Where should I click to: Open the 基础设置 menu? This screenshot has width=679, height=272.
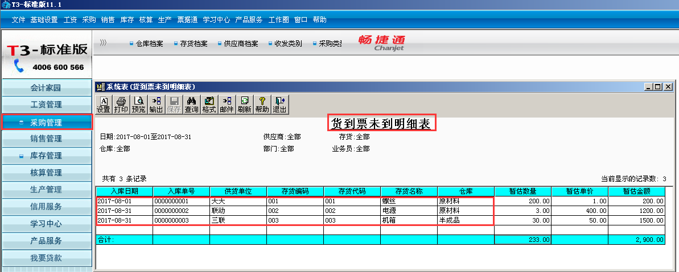[44, 19]
